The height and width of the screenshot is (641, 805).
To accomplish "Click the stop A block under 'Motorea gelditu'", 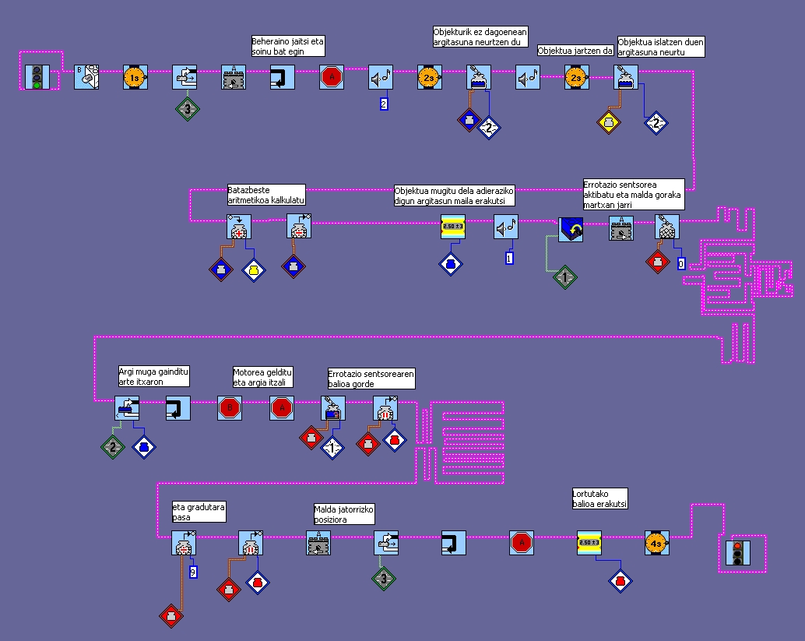I will [282, 408].
